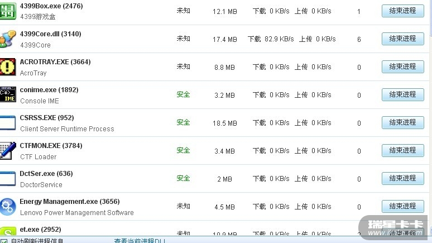Click the conime.exe Console IME icon
Screen dimensions: 432x243
pos(7,94)
